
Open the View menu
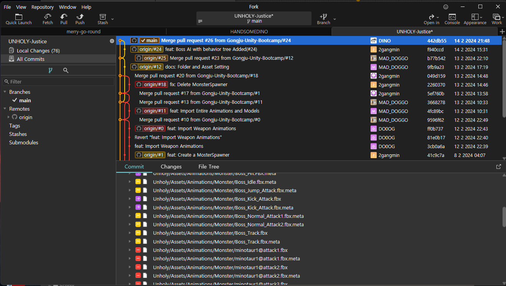(21, 7)
